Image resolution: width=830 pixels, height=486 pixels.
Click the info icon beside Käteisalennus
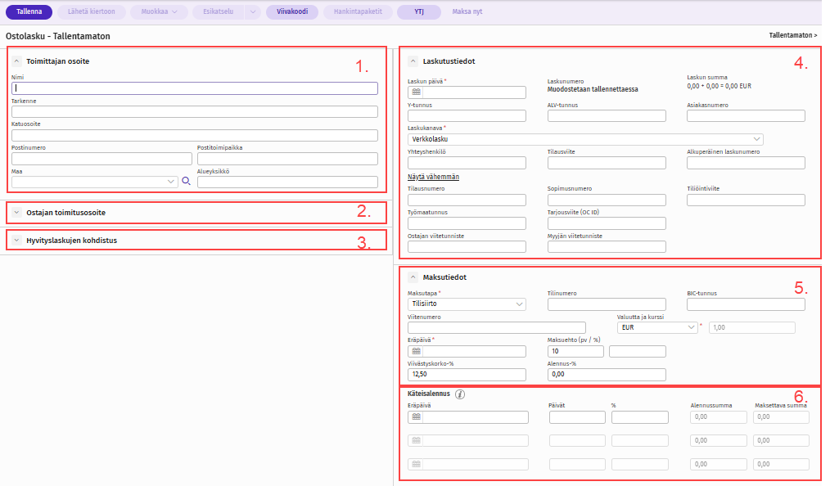(x=460, y=394)
